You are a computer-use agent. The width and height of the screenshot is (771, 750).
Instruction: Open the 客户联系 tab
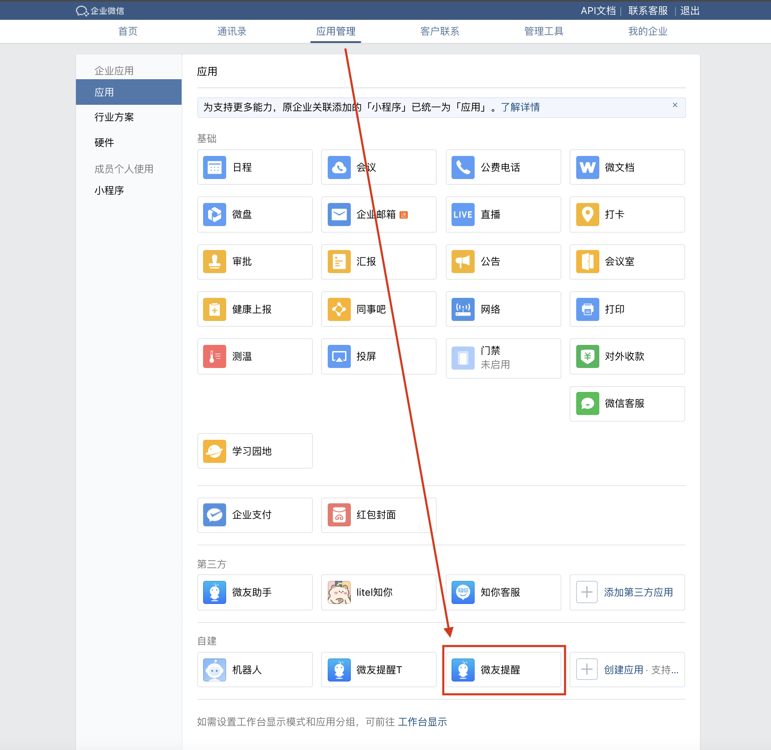click(x=440, y=31)
